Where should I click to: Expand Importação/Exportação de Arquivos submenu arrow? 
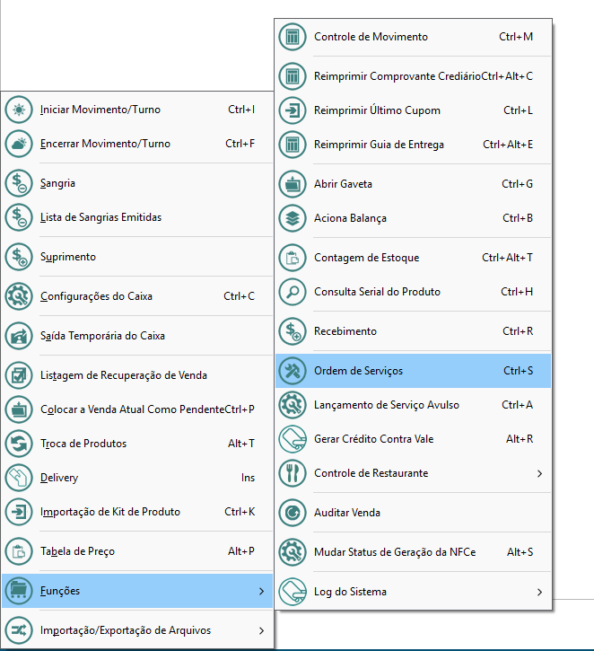click(261, 630)
